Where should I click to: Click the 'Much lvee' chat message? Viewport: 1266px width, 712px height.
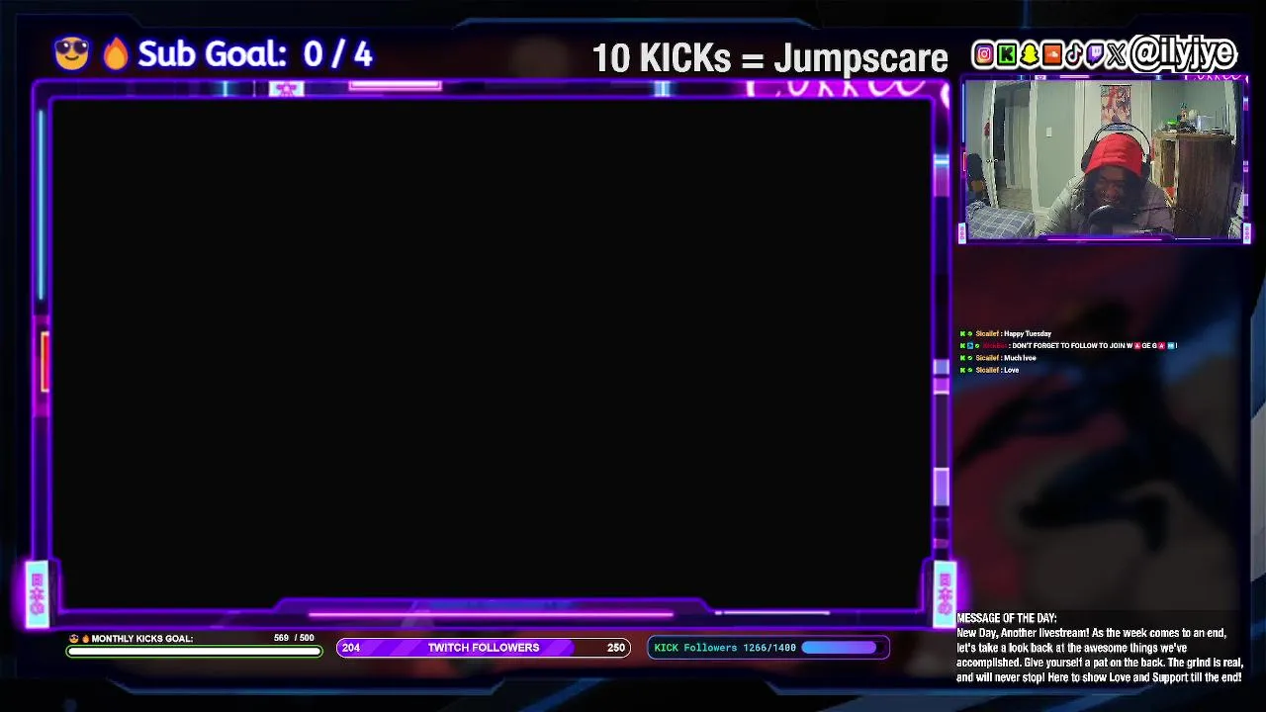point(1020,358)
